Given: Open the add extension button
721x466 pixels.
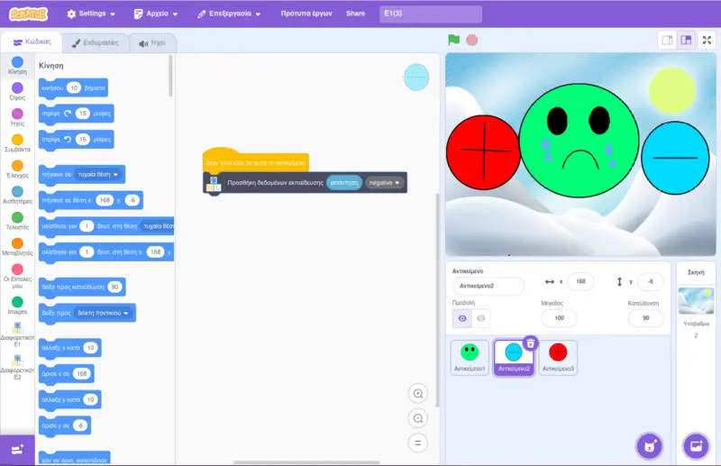Looking at the screenshot, I should [17, 448].
